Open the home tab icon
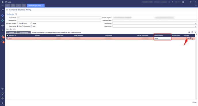 pos(7,5)
